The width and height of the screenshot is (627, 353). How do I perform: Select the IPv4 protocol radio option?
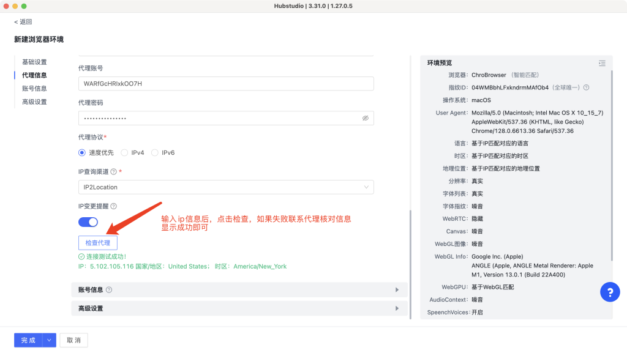(125, 153)
